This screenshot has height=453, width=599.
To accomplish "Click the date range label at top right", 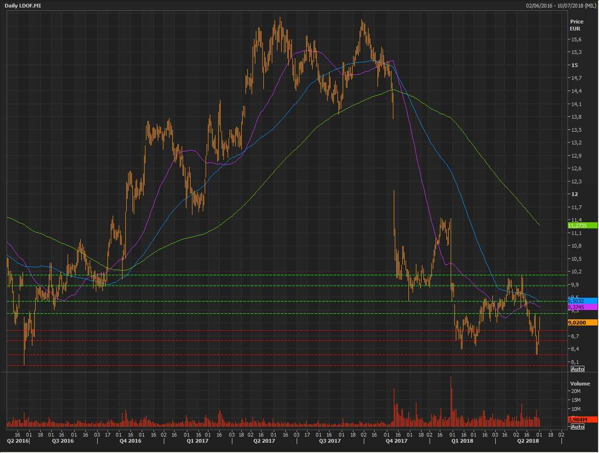I will [561, 6].
